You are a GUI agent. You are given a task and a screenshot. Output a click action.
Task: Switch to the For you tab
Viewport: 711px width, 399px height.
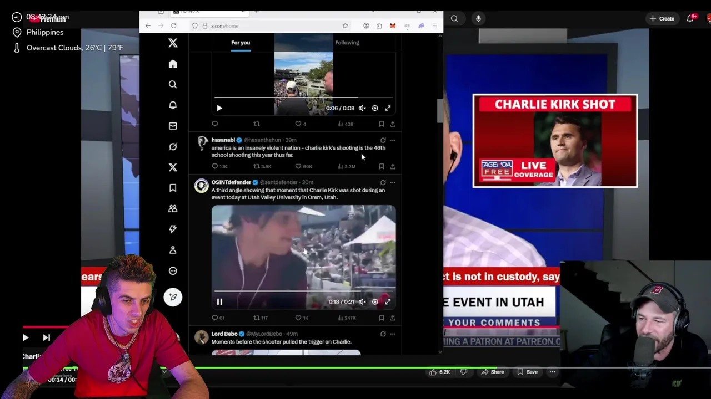(241, 43)
